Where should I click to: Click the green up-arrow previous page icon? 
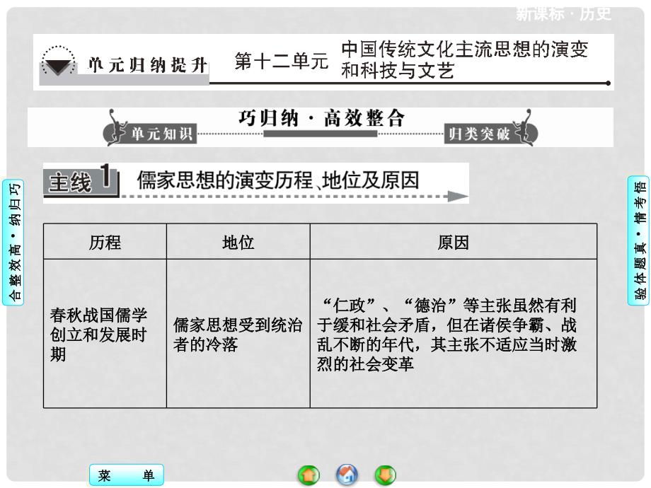309,475
